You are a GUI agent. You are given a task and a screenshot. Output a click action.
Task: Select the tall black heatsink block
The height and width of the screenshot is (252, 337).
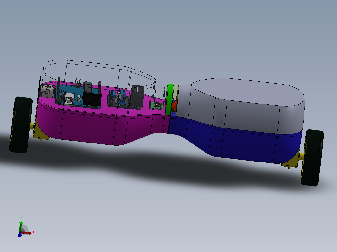pos(137,96)
